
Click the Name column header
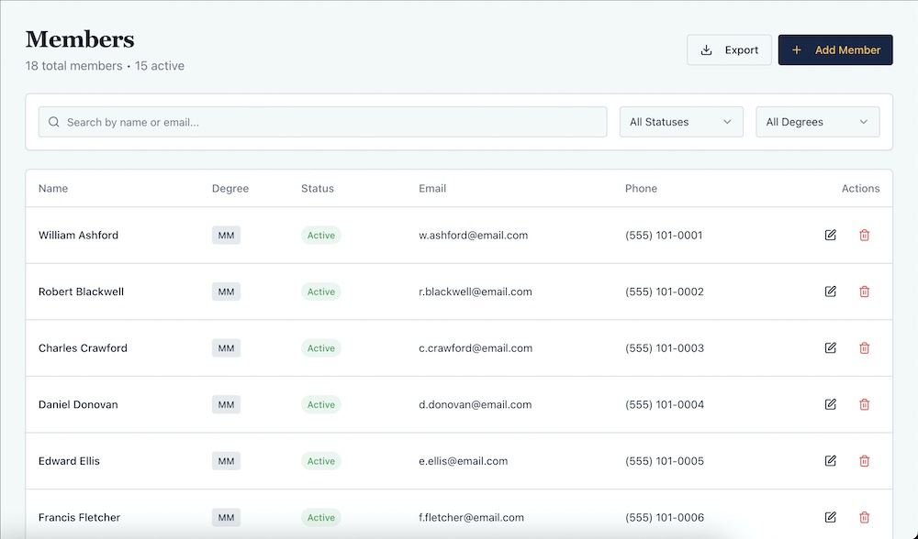click(52, 188)
